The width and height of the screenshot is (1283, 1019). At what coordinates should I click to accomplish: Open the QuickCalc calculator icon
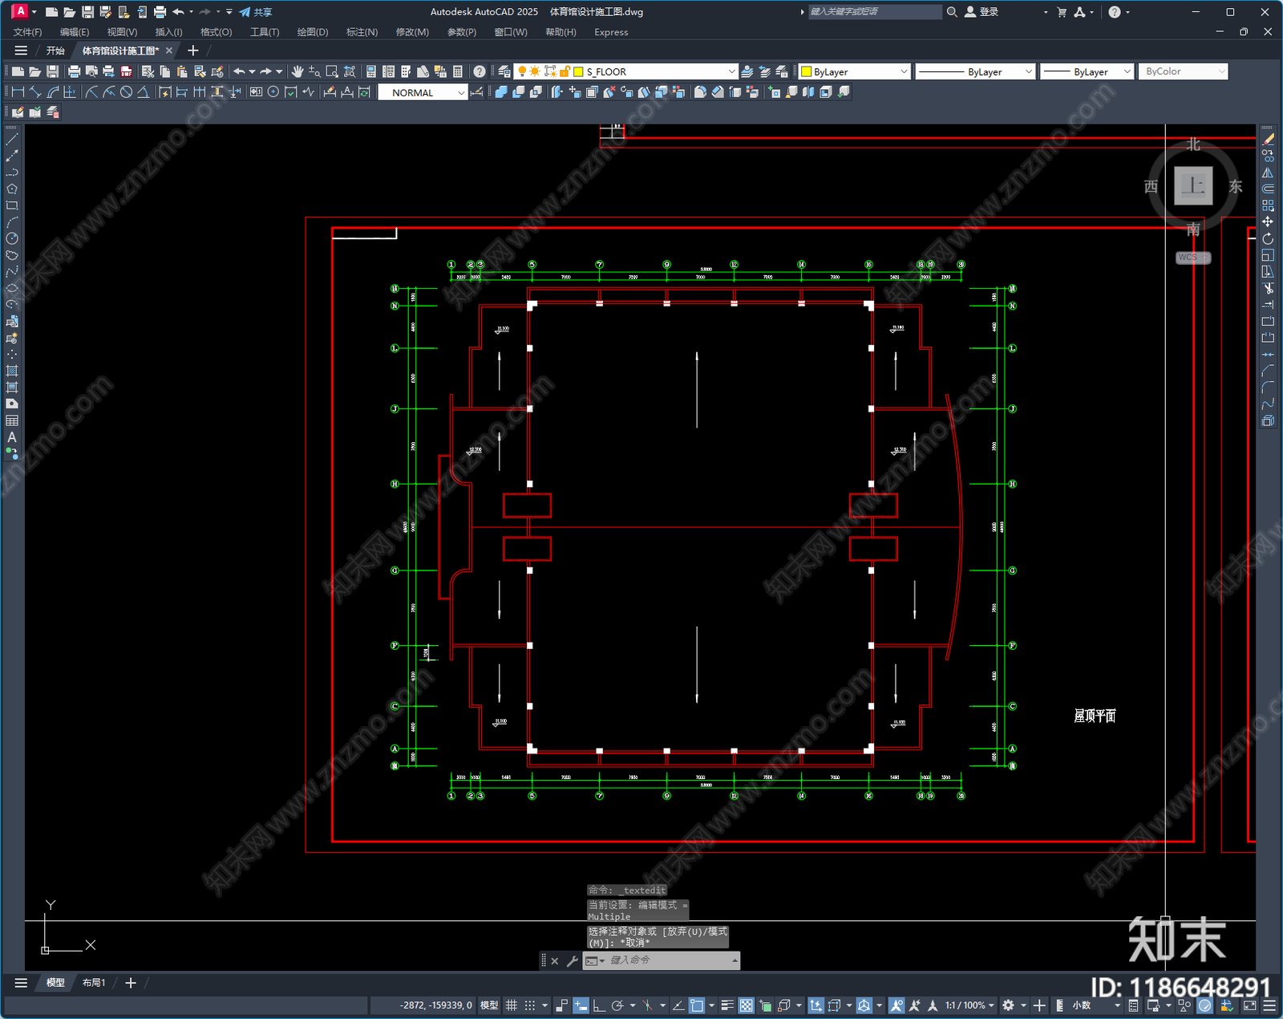click(x=458, y=71)
